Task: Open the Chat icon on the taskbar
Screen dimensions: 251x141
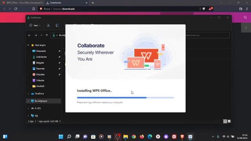Action: tap(85, 137)
